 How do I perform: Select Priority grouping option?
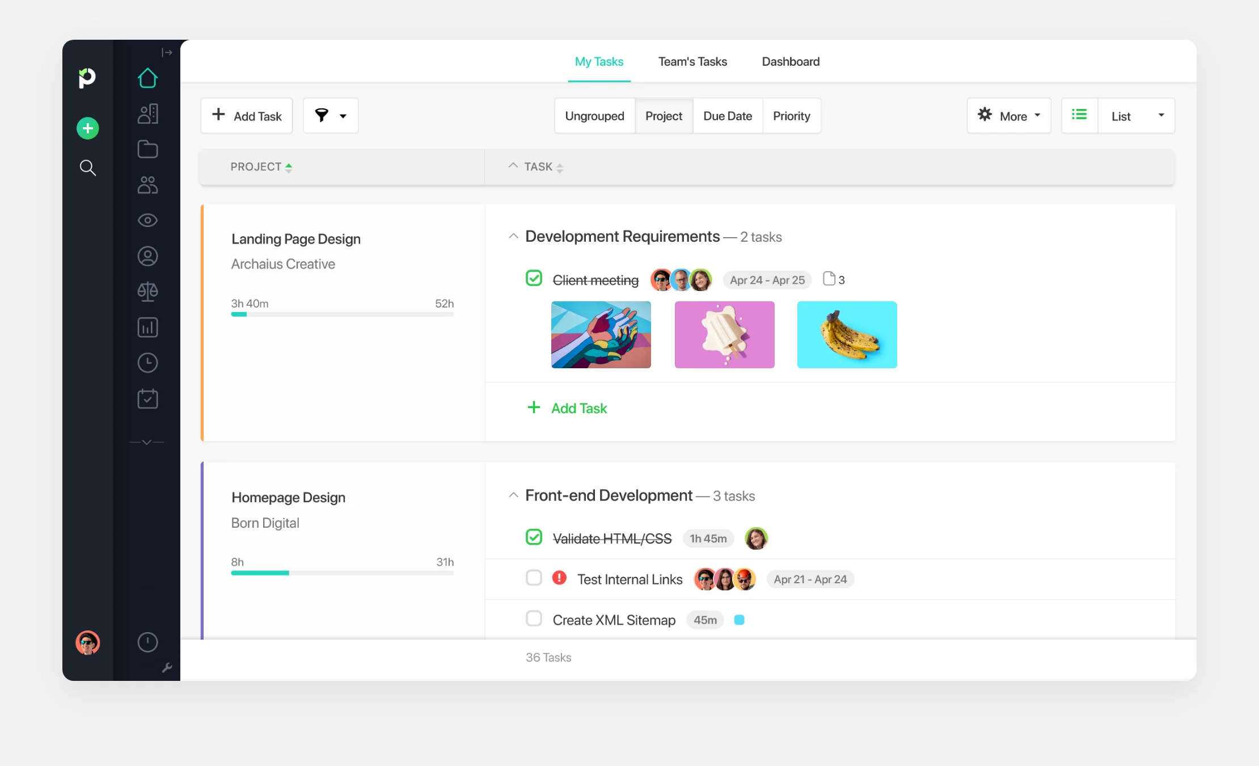(x=792, y=116)
